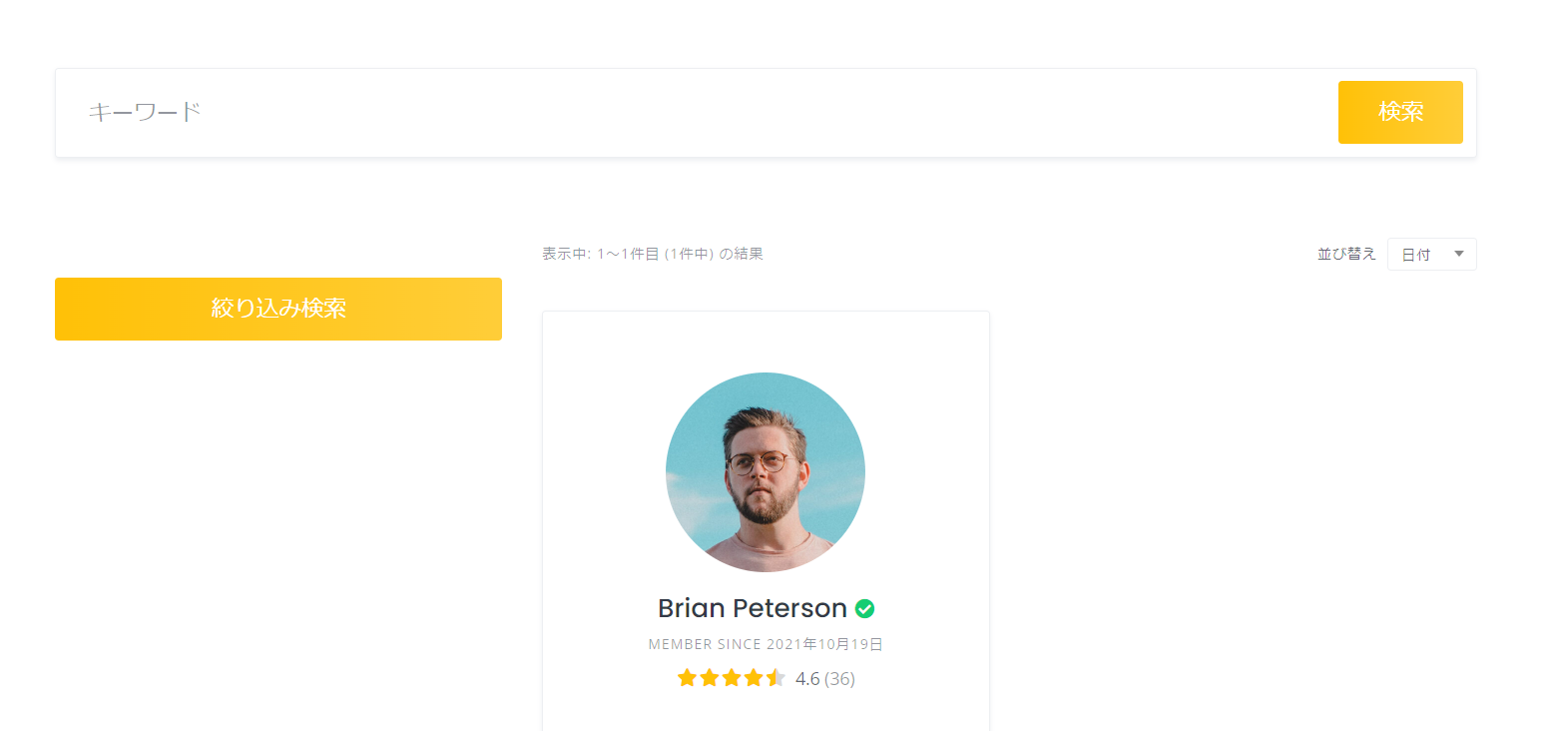Click the 表示中 results count text

pos(653,254)
